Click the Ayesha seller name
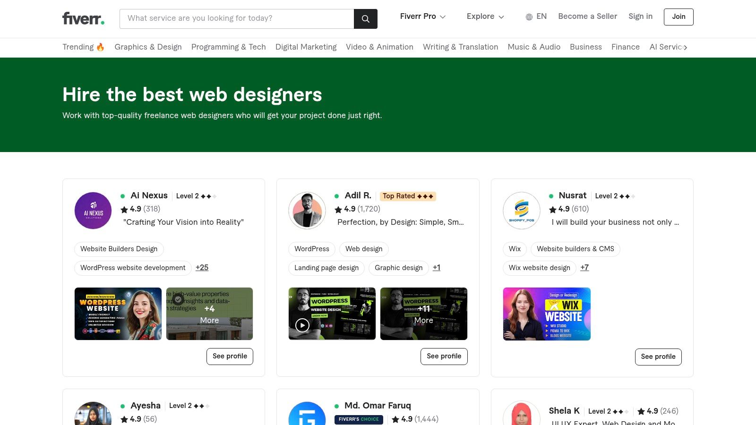 coord(146,406)
